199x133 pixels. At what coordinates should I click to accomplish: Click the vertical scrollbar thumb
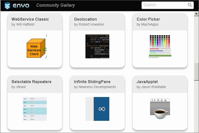(x=196, y=72)
